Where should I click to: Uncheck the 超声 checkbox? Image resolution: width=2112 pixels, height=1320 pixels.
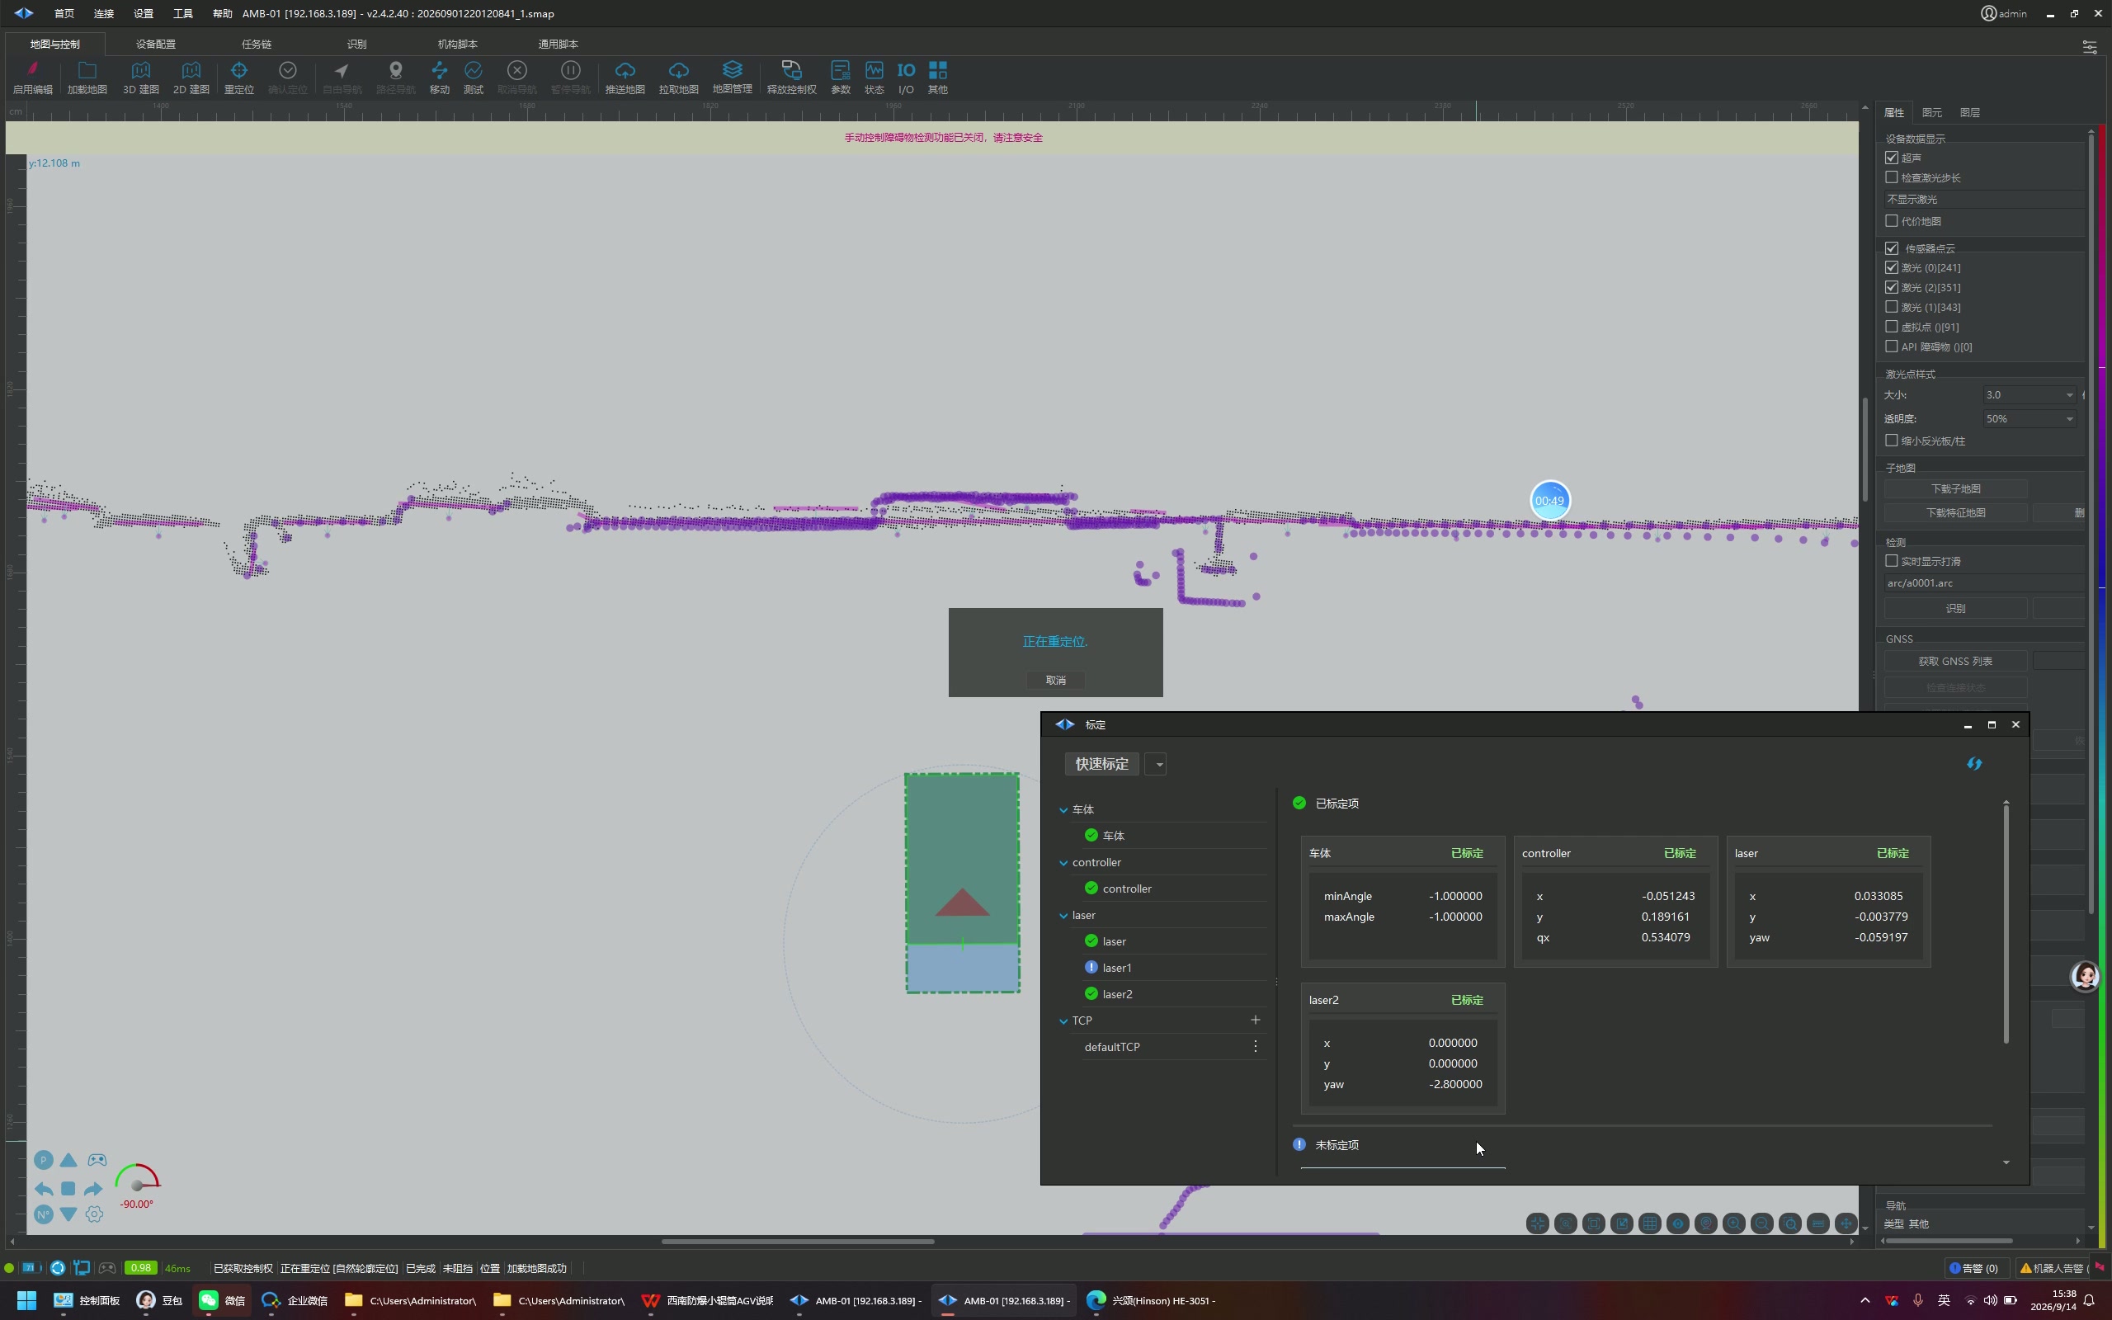click(x=1891, y=158)
